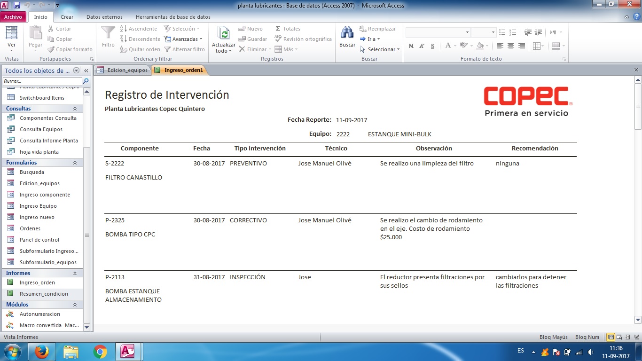Collapse the Módulos group
The width and height of the screenshot is (642, 361).
point(75,305)
